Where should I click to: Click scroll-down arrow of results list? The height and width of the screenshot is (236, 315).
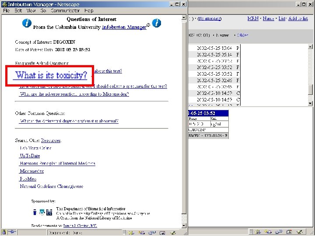point(310,103)
